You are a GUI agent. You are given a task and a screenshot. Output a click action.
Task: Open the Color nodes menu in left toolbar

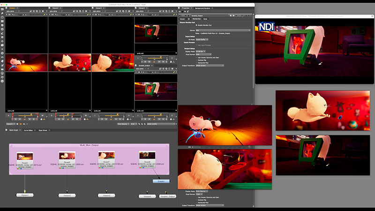(x=2, y=25)
